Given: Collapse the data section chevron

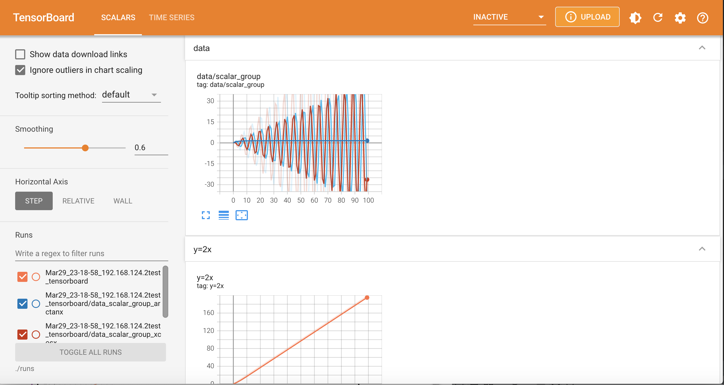Looking at the screenshot, I should click(x=702, y=48).
